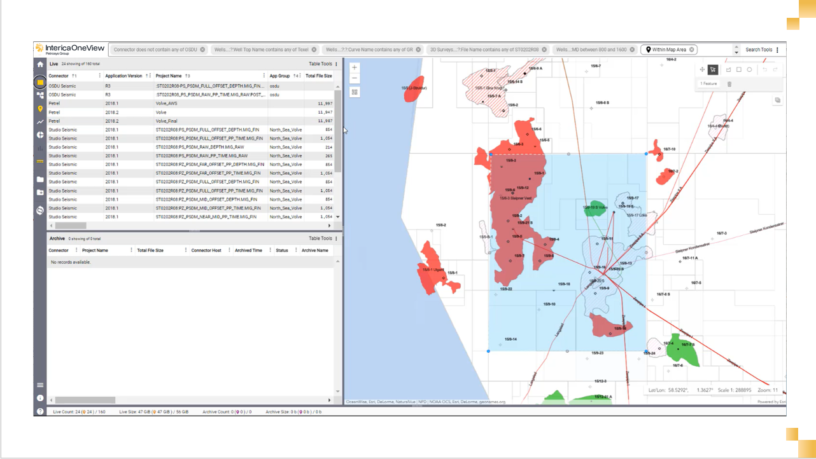This screenshot has height=459, width=816.
Task: Open the Project Name column menu in the Live table
Action: click(264, 76)
